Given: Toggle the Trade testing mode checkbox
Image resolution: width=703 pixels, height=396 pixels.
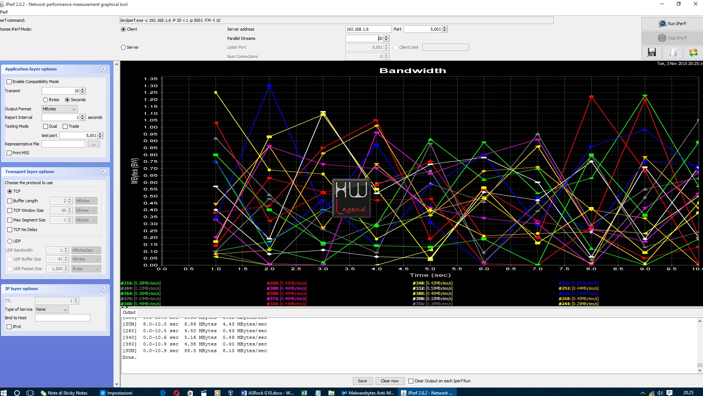Looking at the screenshot, I should (65, 126).
